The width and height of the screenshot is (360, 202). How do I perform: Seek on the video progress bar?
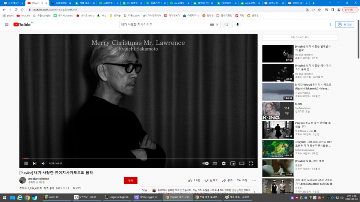click(138, 158)
